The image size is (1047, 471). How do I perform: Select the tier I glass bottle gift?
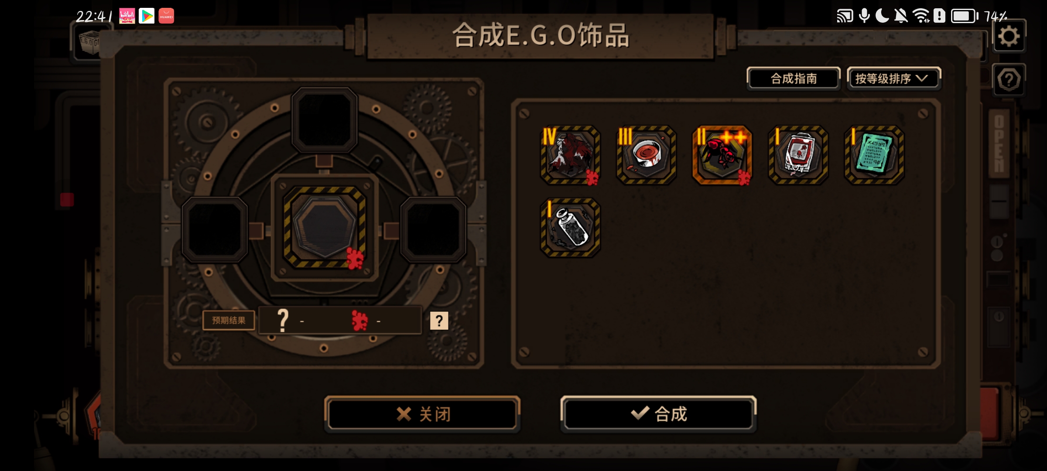[x=570, y=227]
